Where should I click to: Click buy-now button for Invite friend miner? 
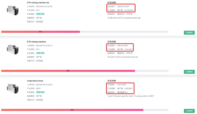click(x=189, y=111)
